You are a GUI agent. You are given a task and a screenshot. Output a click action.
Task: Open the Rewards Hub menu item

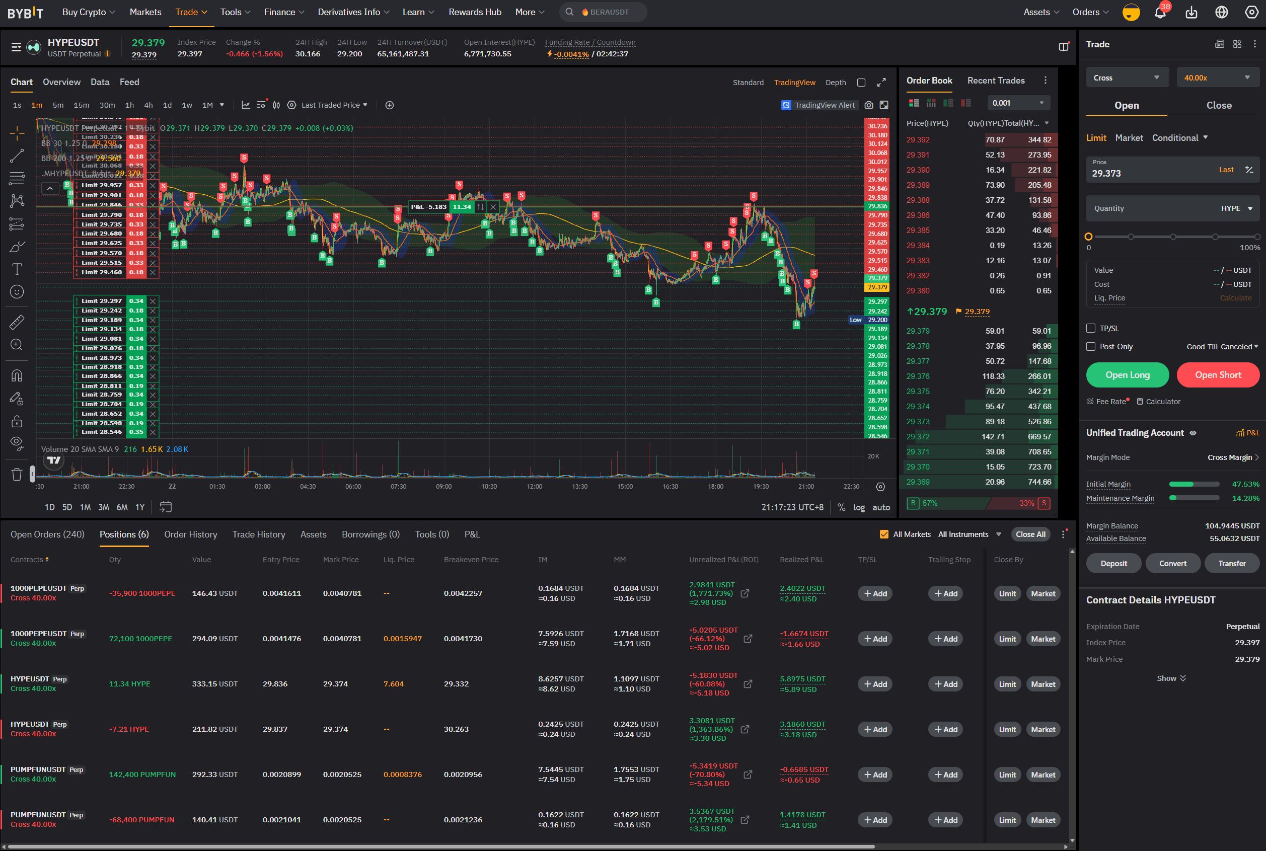coord(475,12)
